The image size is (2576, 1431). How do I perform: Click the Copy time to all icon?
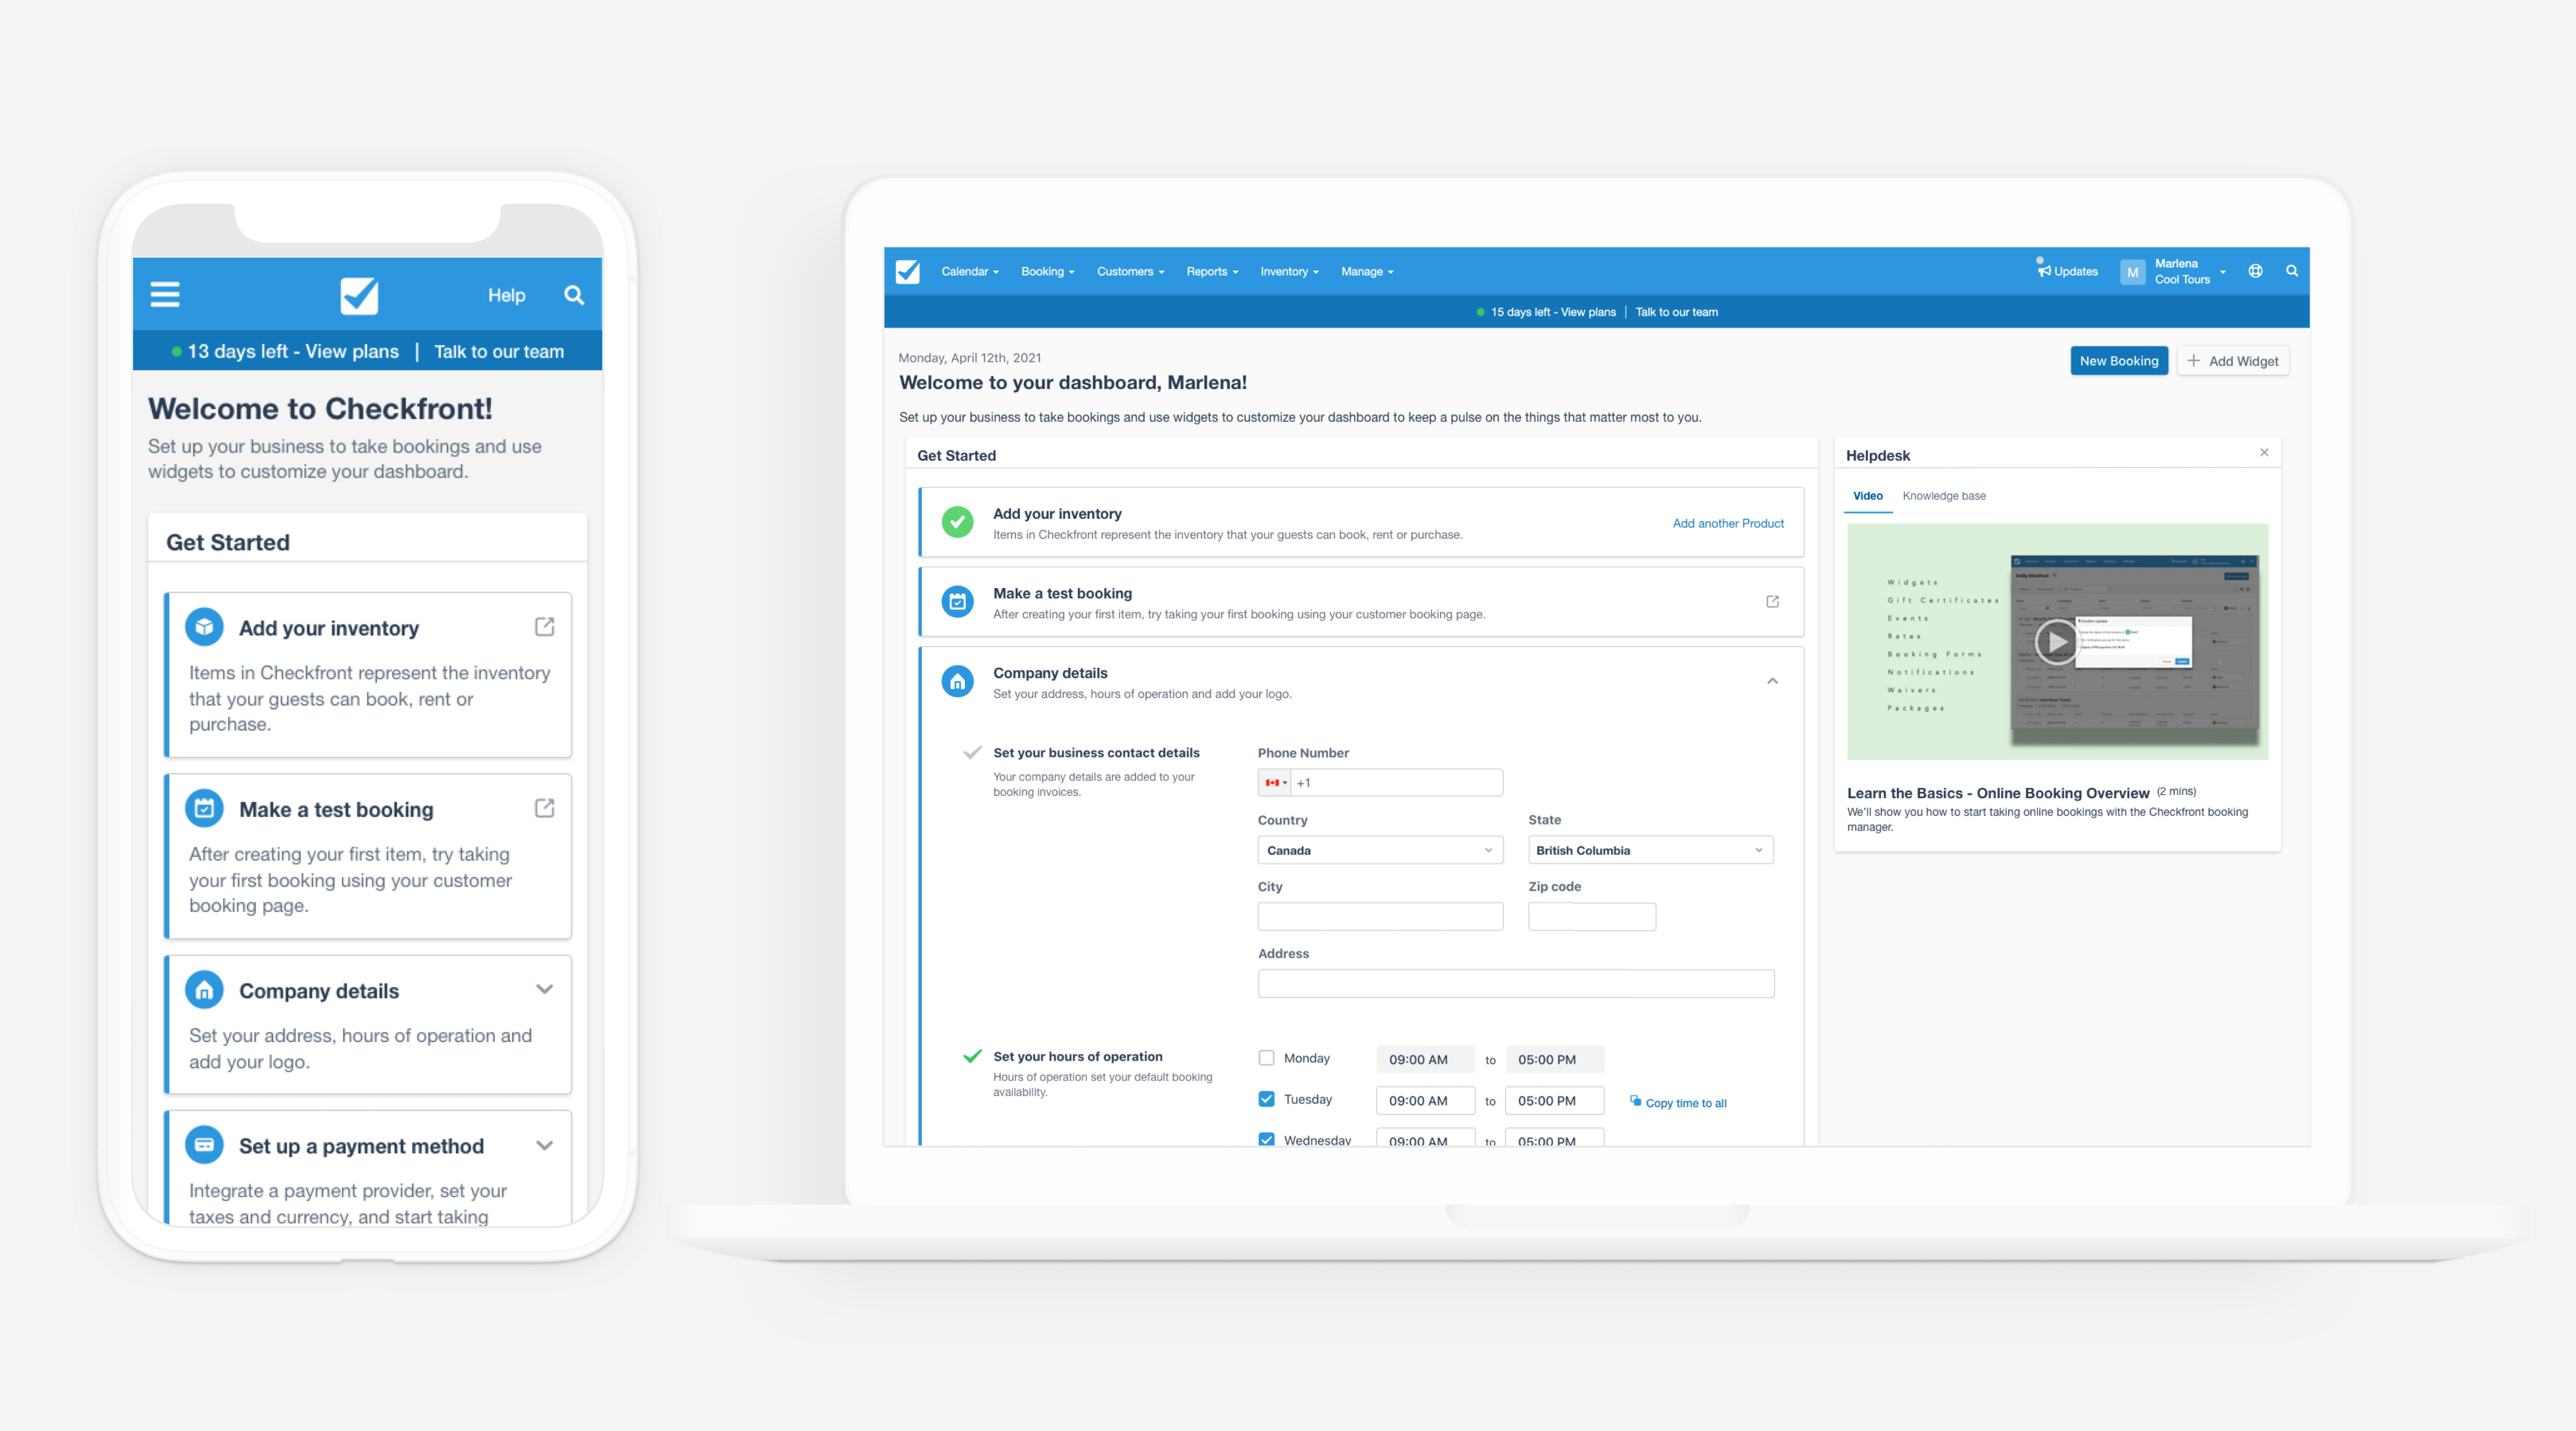tap(1636, 1101)
